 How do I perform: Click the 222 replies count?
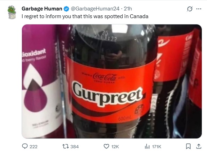point(33,146)
